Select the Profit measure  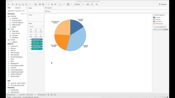[12, 59]
